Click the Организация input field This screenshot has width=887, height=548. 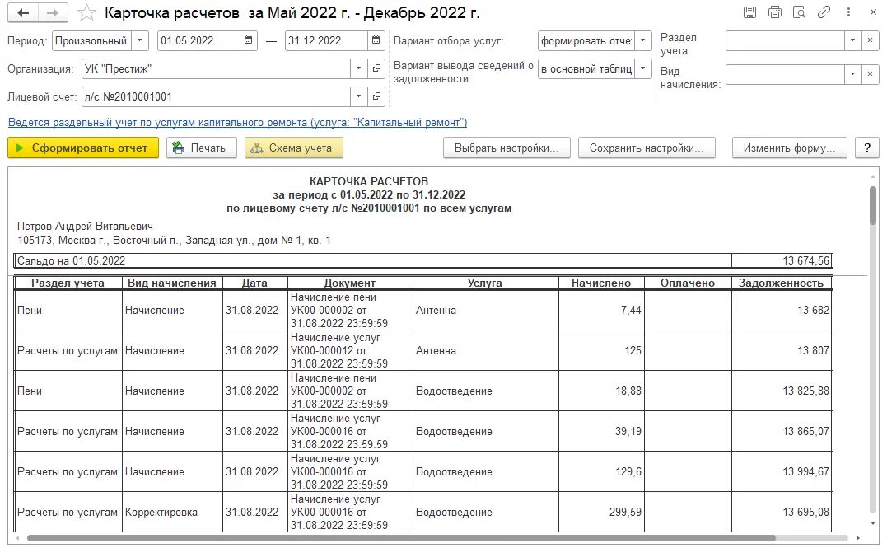pyautogui.click(x=216, y=68)
